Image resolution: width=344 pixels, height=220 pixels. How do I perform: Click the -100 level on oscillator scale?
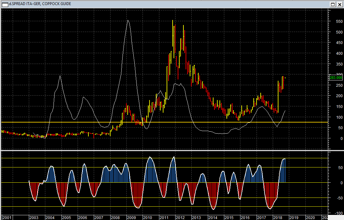[339, 213]
